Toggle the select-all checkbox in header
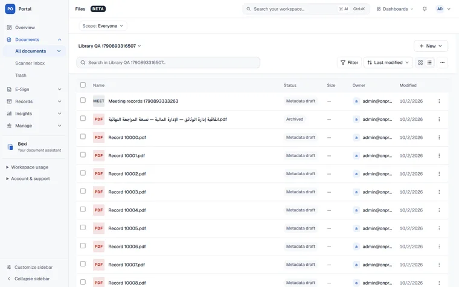Screen dimensions: 459x287 83,85
